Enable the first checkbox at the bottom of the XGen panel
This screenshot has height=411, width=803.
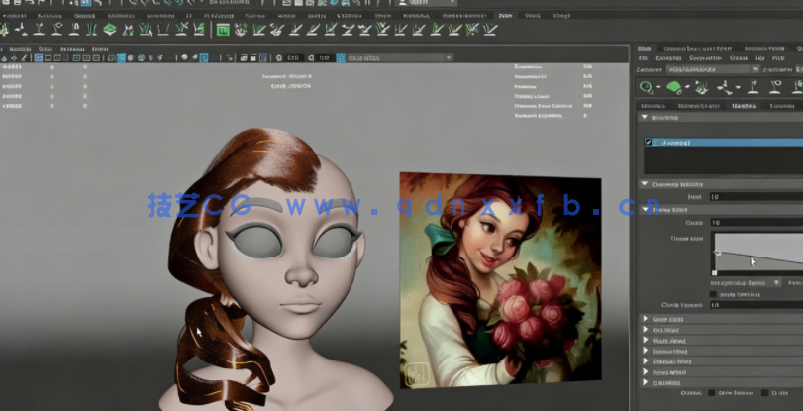pyautogui.click(x=711, y=392)
